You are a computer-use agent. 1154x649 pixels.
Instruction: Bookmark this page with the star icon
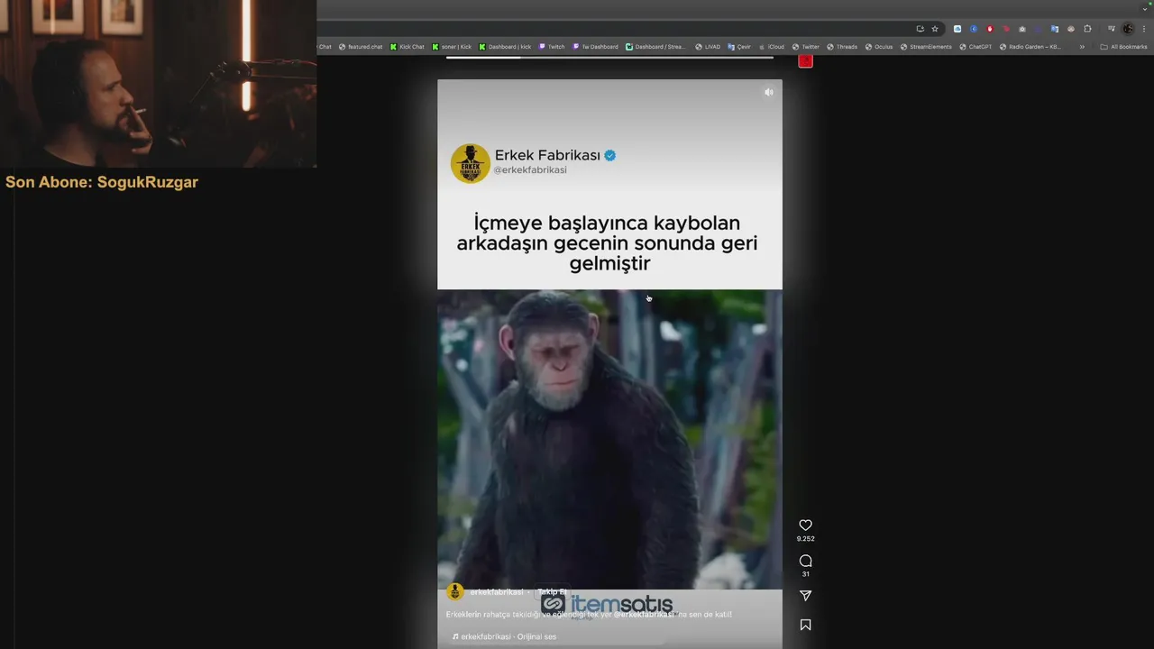pyautogui.click(x=935, y=29)
